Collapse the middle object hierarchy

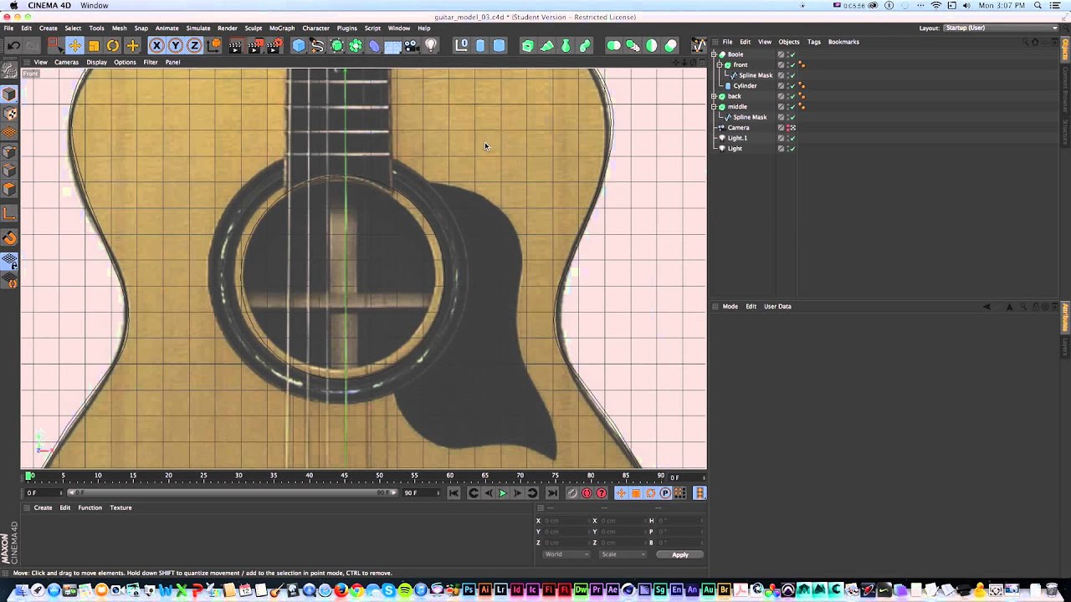(715, 107)
